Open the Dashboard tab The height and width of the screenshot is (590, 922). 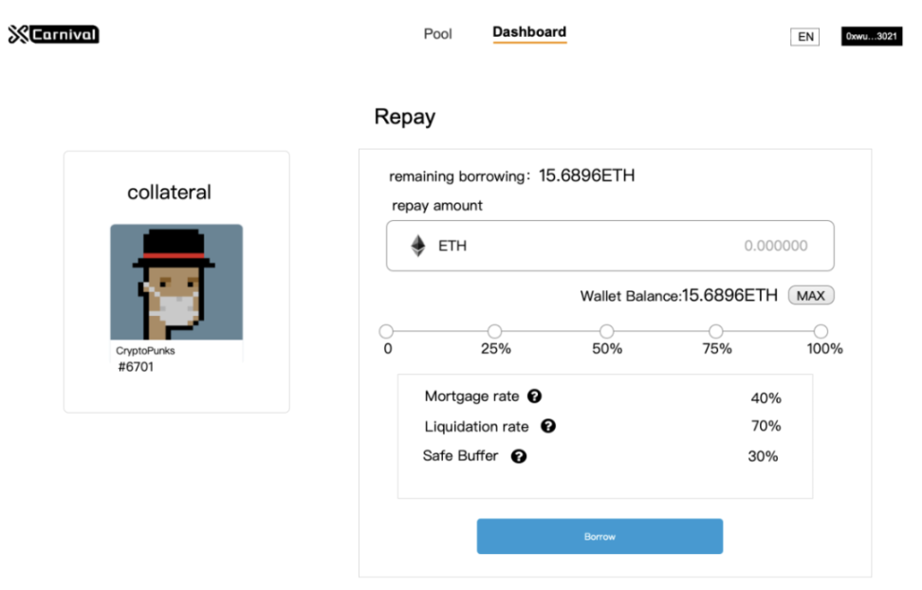pos(529,32)
